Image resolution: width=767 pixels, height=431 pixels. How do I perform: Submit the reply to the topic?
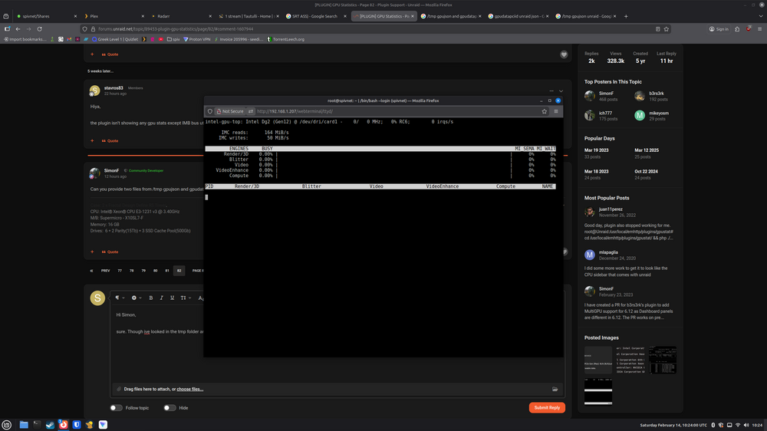547,407
